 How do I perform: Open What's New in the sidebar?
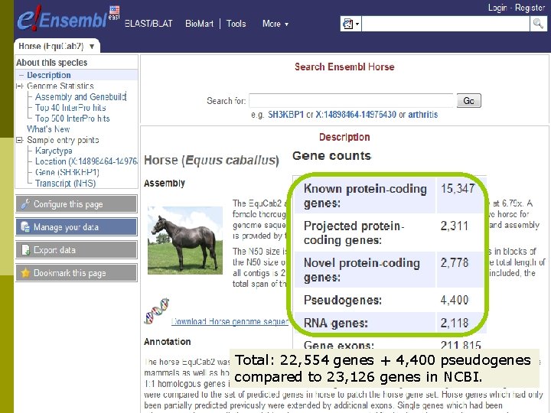tap(48, 129)
